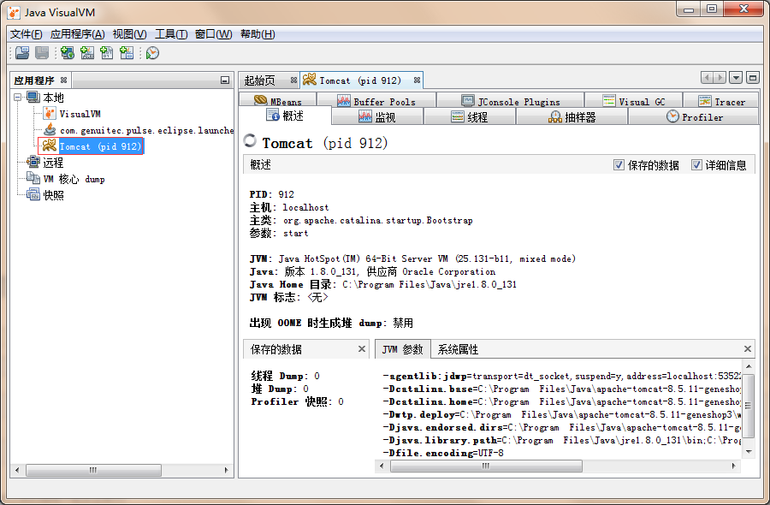The width and height of the screenshot is (770, 505).
Task: Toggle the 详细信息 checkbox
Action: pyautogui.click(x=696, y=165)
